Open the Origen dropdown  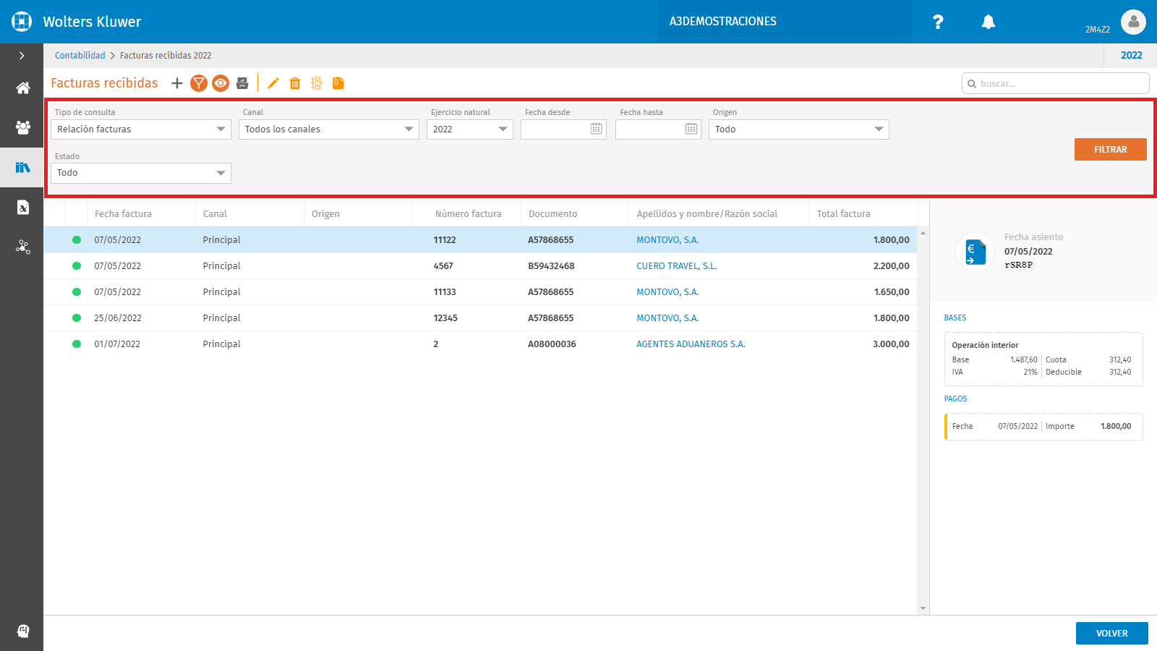click(x=799, y=129)
